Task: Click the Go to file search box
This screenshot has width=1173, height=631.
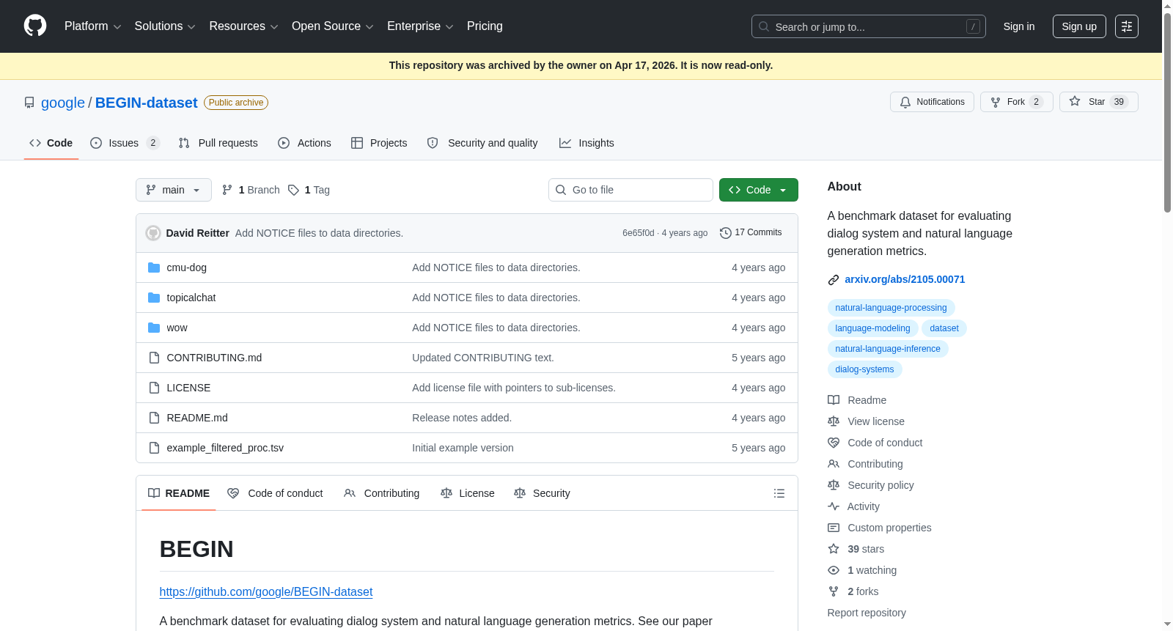Action: pos(630,190)
